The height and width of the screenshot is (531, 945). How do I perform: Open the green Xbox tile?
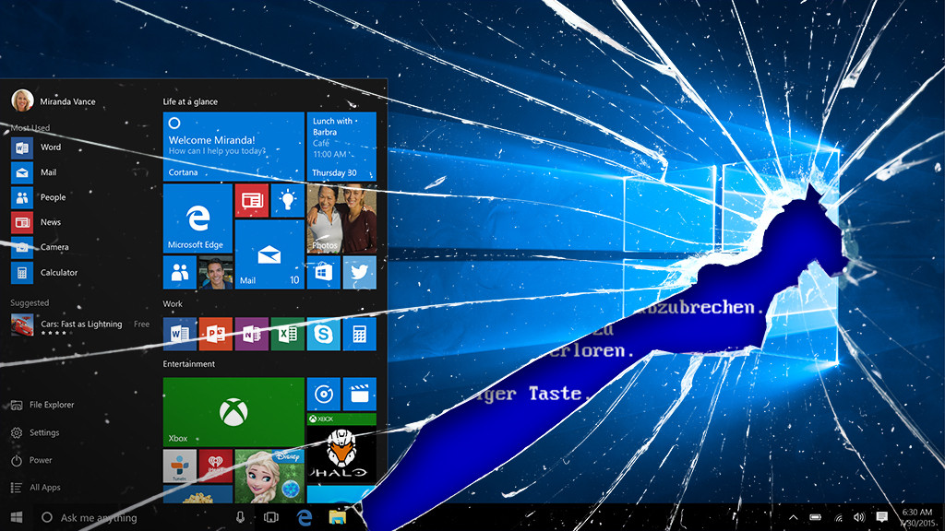tap(233, 412)
